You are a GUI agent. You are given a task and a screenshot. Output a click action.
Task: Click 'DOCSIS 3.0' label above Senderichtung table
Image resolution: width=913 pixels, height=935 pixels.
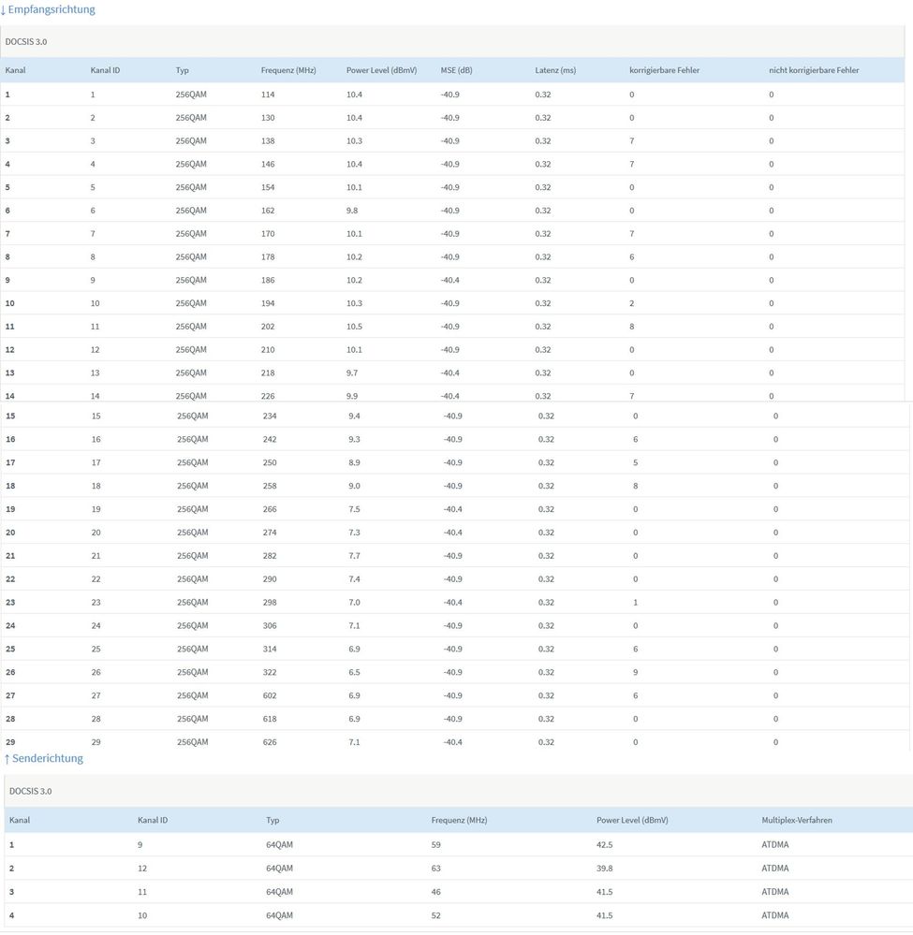coord(30,791)
